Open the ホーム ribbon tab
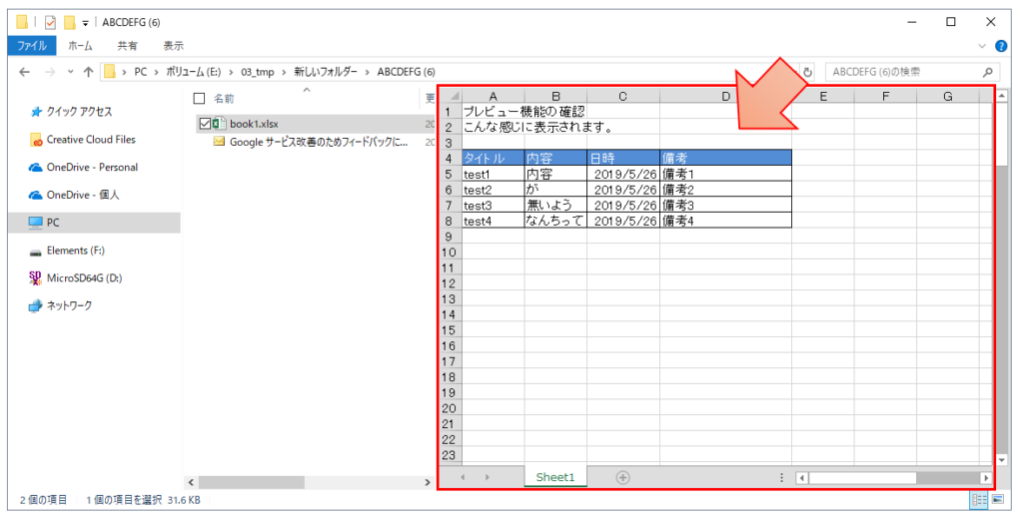 [80, 46]
